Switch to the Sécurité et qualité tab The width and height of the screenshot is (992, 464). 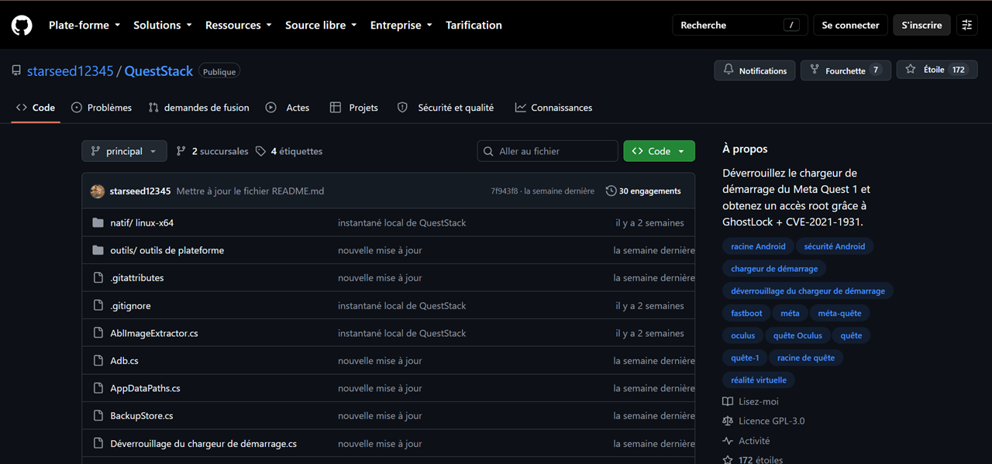[x=446, y=108]
